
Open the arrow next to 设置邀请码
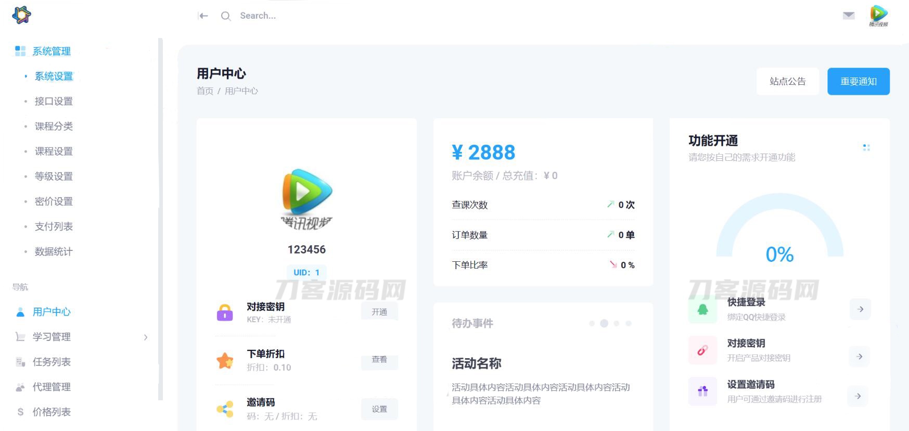(857, 396)
